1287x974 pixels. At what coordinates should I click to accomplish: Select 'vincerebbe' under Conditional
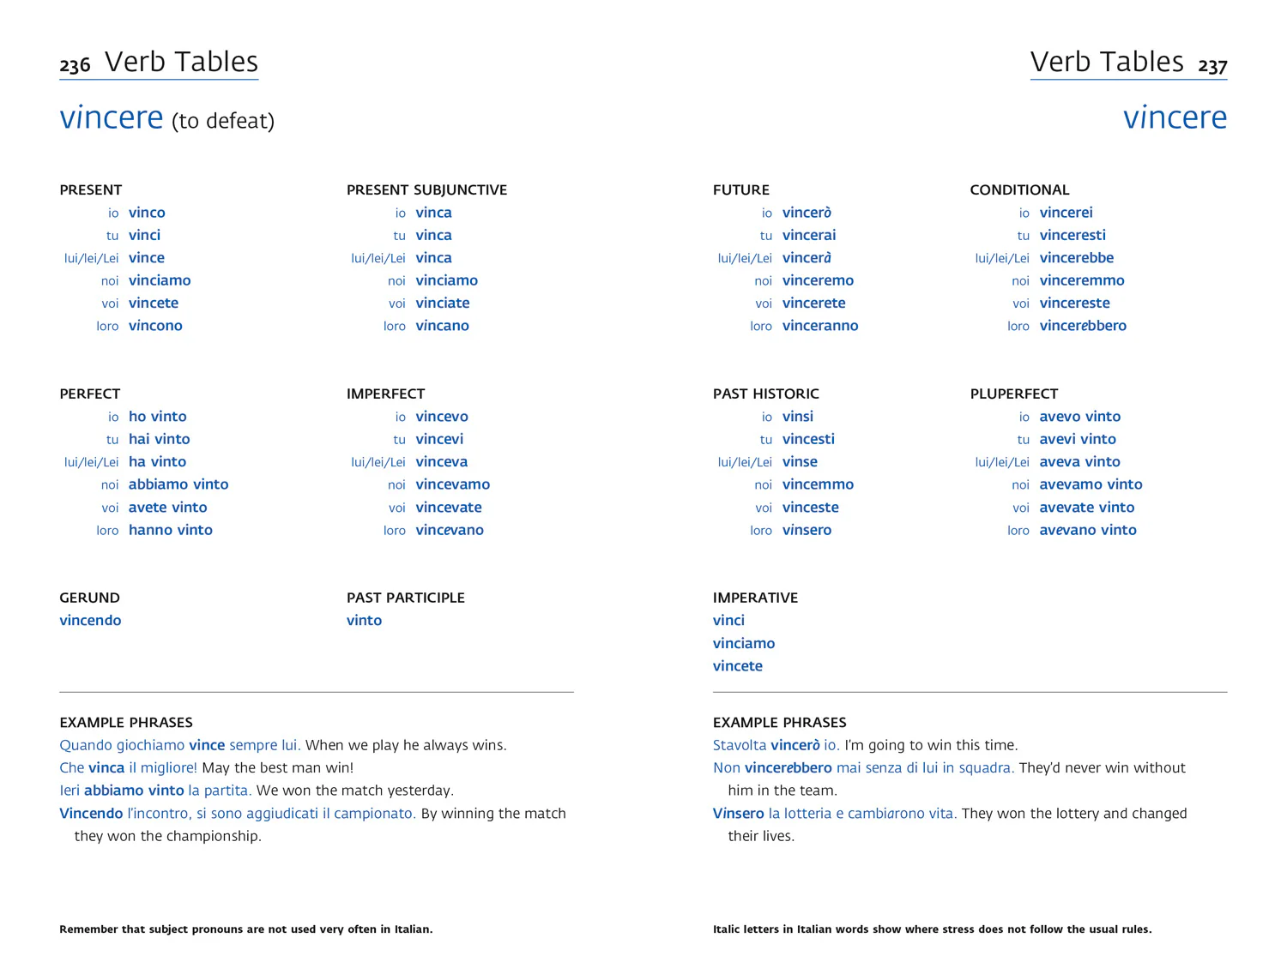tap(1077, 258)
